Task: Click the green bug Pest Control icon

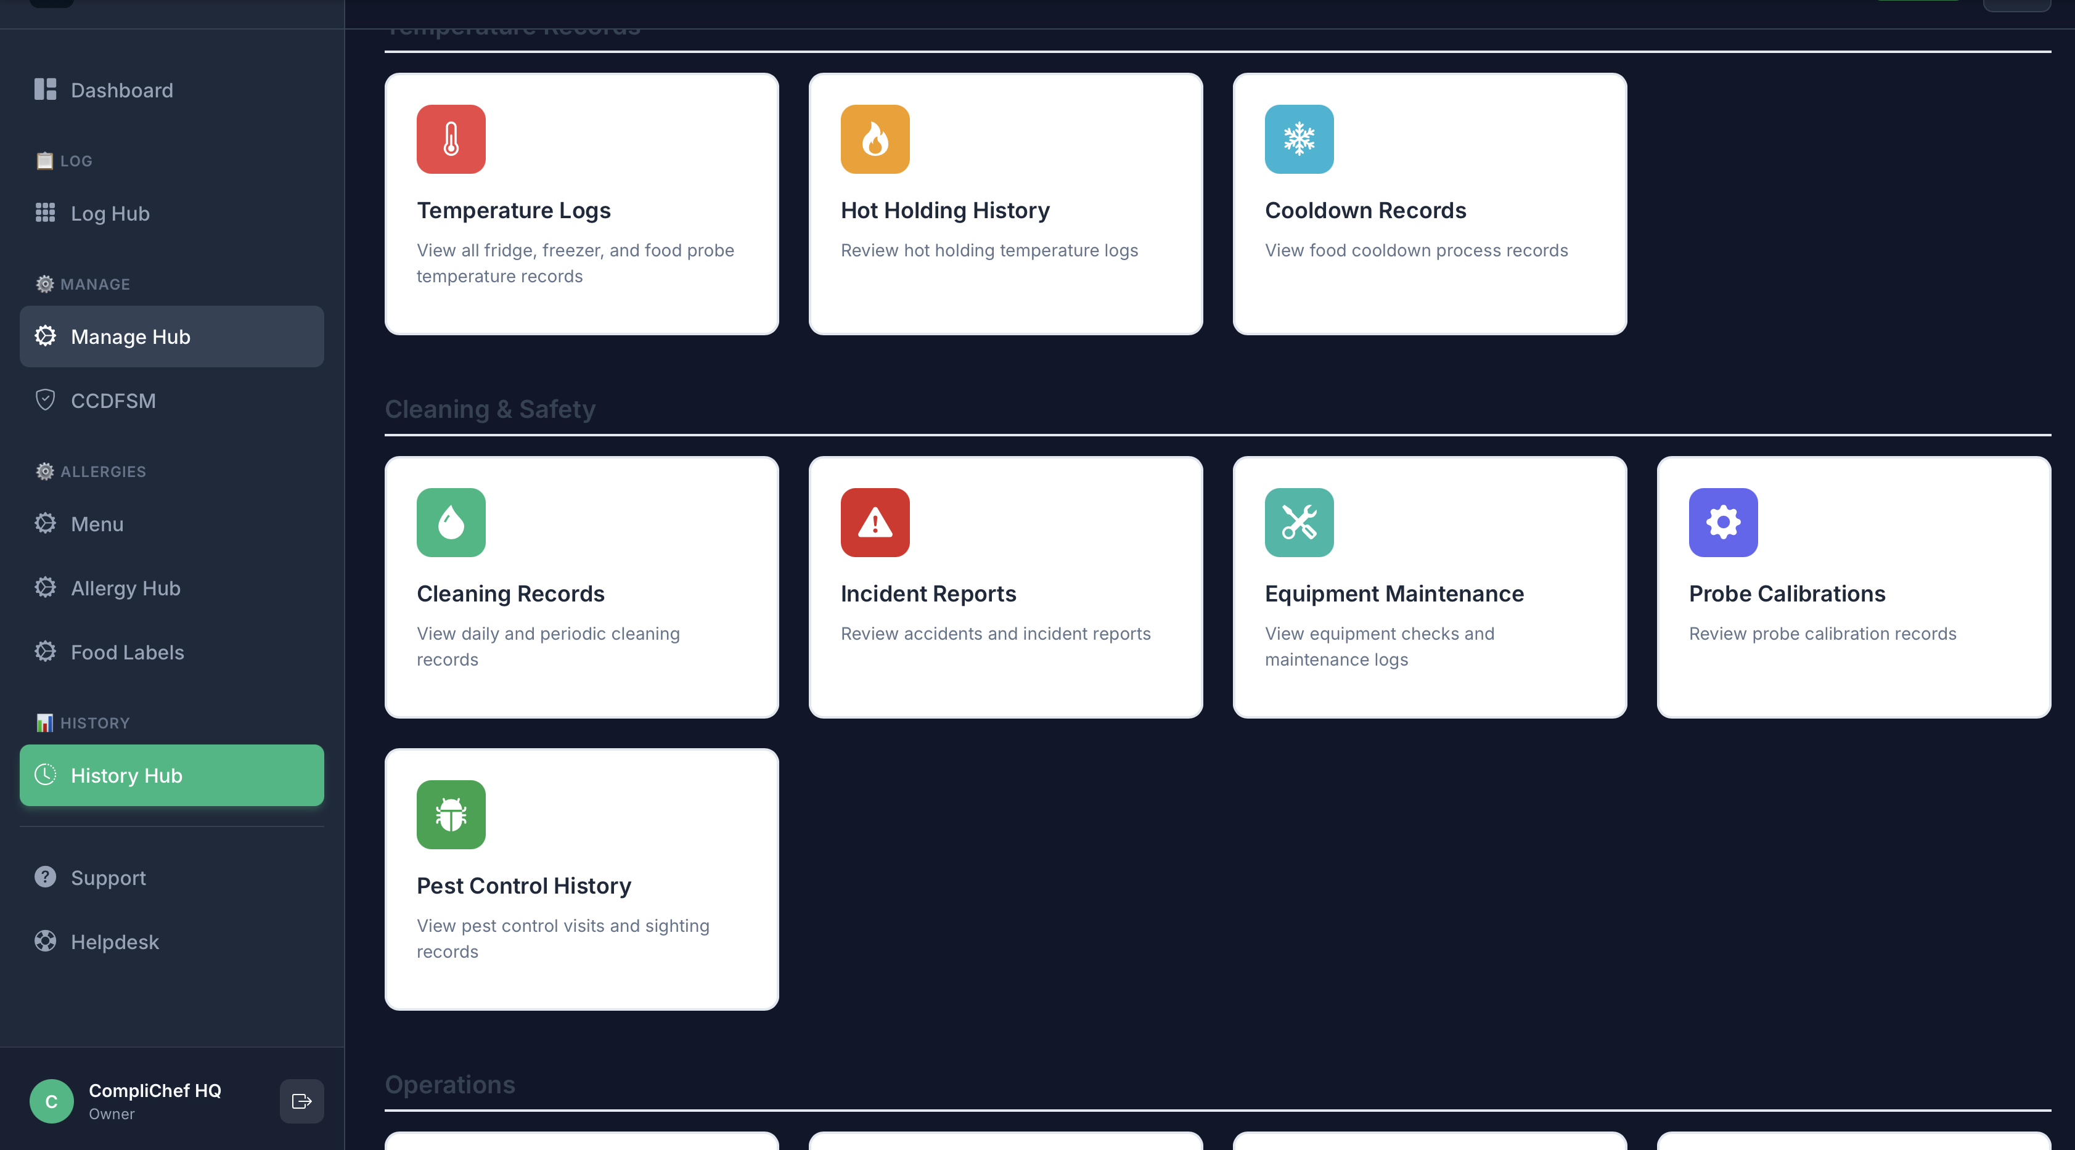Action: click(x=451, y=814)
